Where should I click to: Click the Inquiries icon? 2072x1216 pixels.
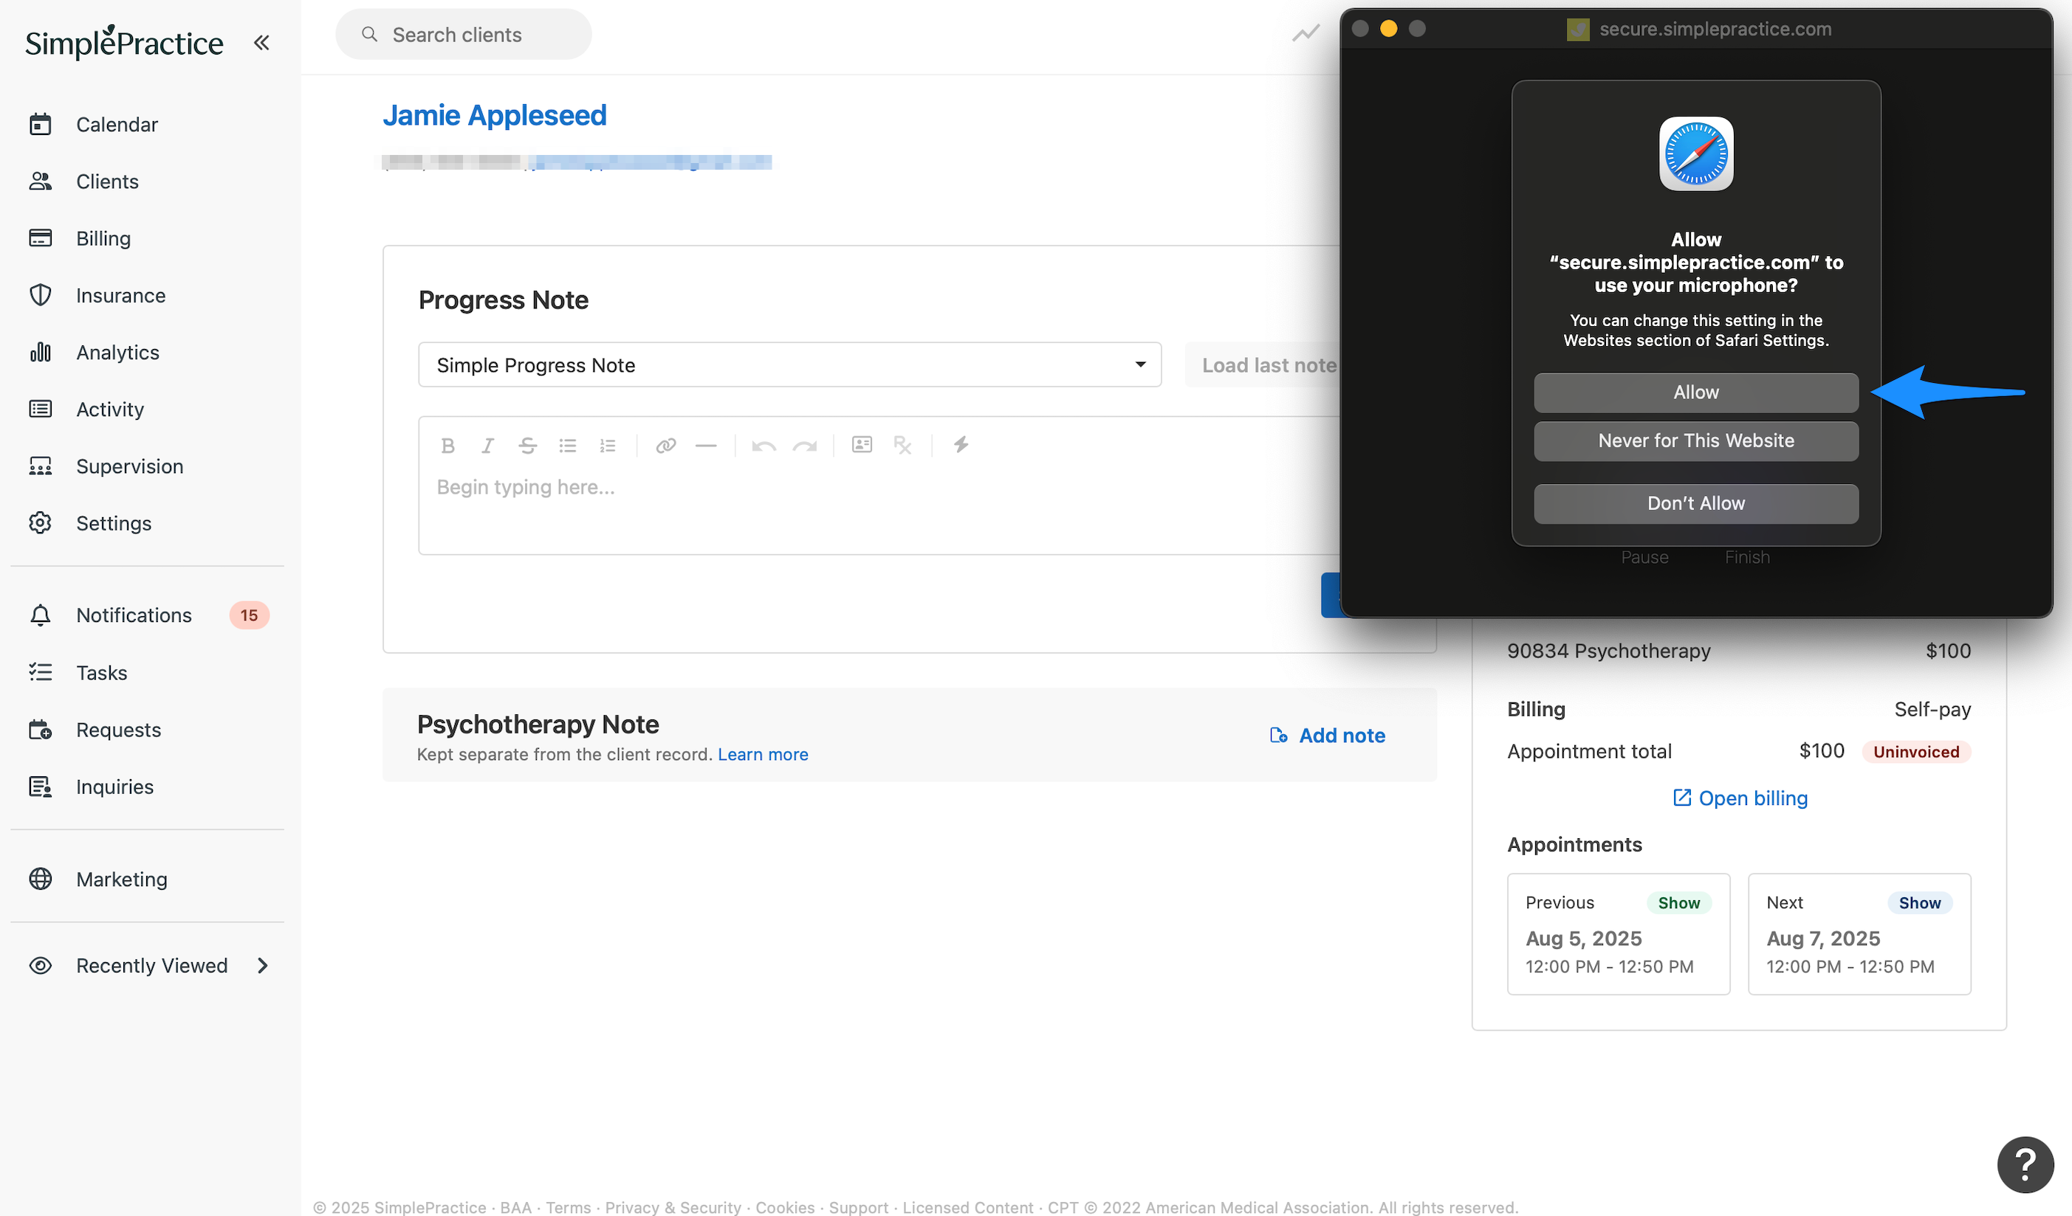41,787
